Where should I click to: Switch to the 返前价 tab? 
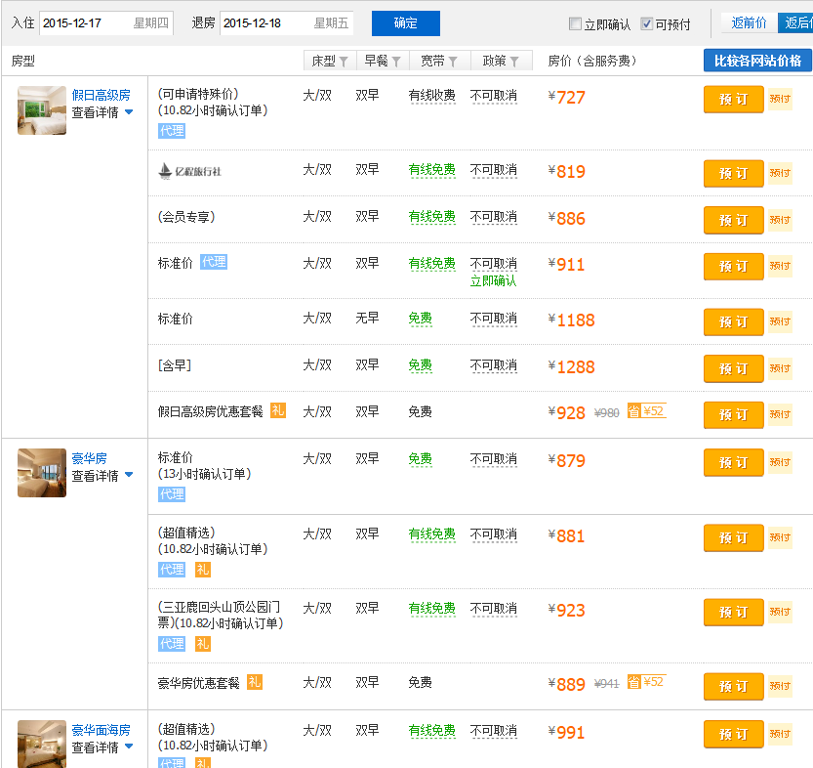click(748, 23)
